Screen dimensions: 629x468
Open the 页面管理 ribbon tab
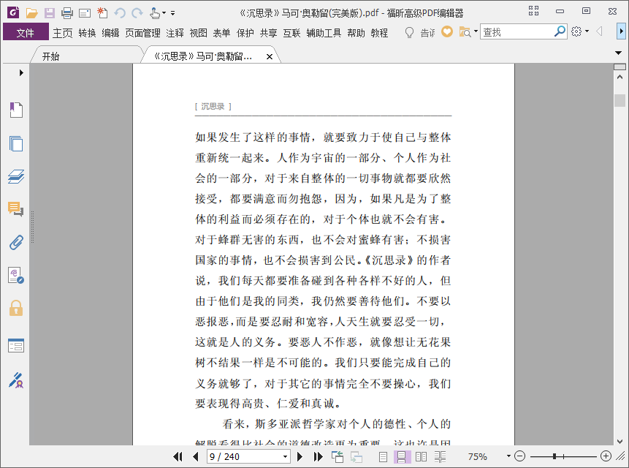(142, 33)
